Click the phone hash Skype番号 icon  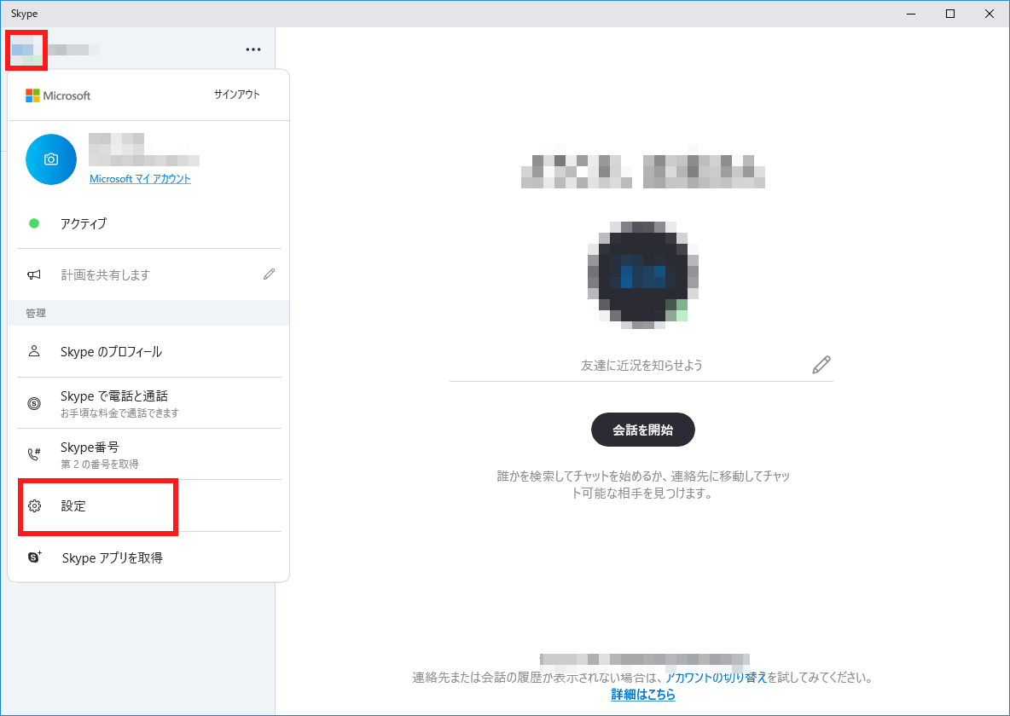click(34, 454)
